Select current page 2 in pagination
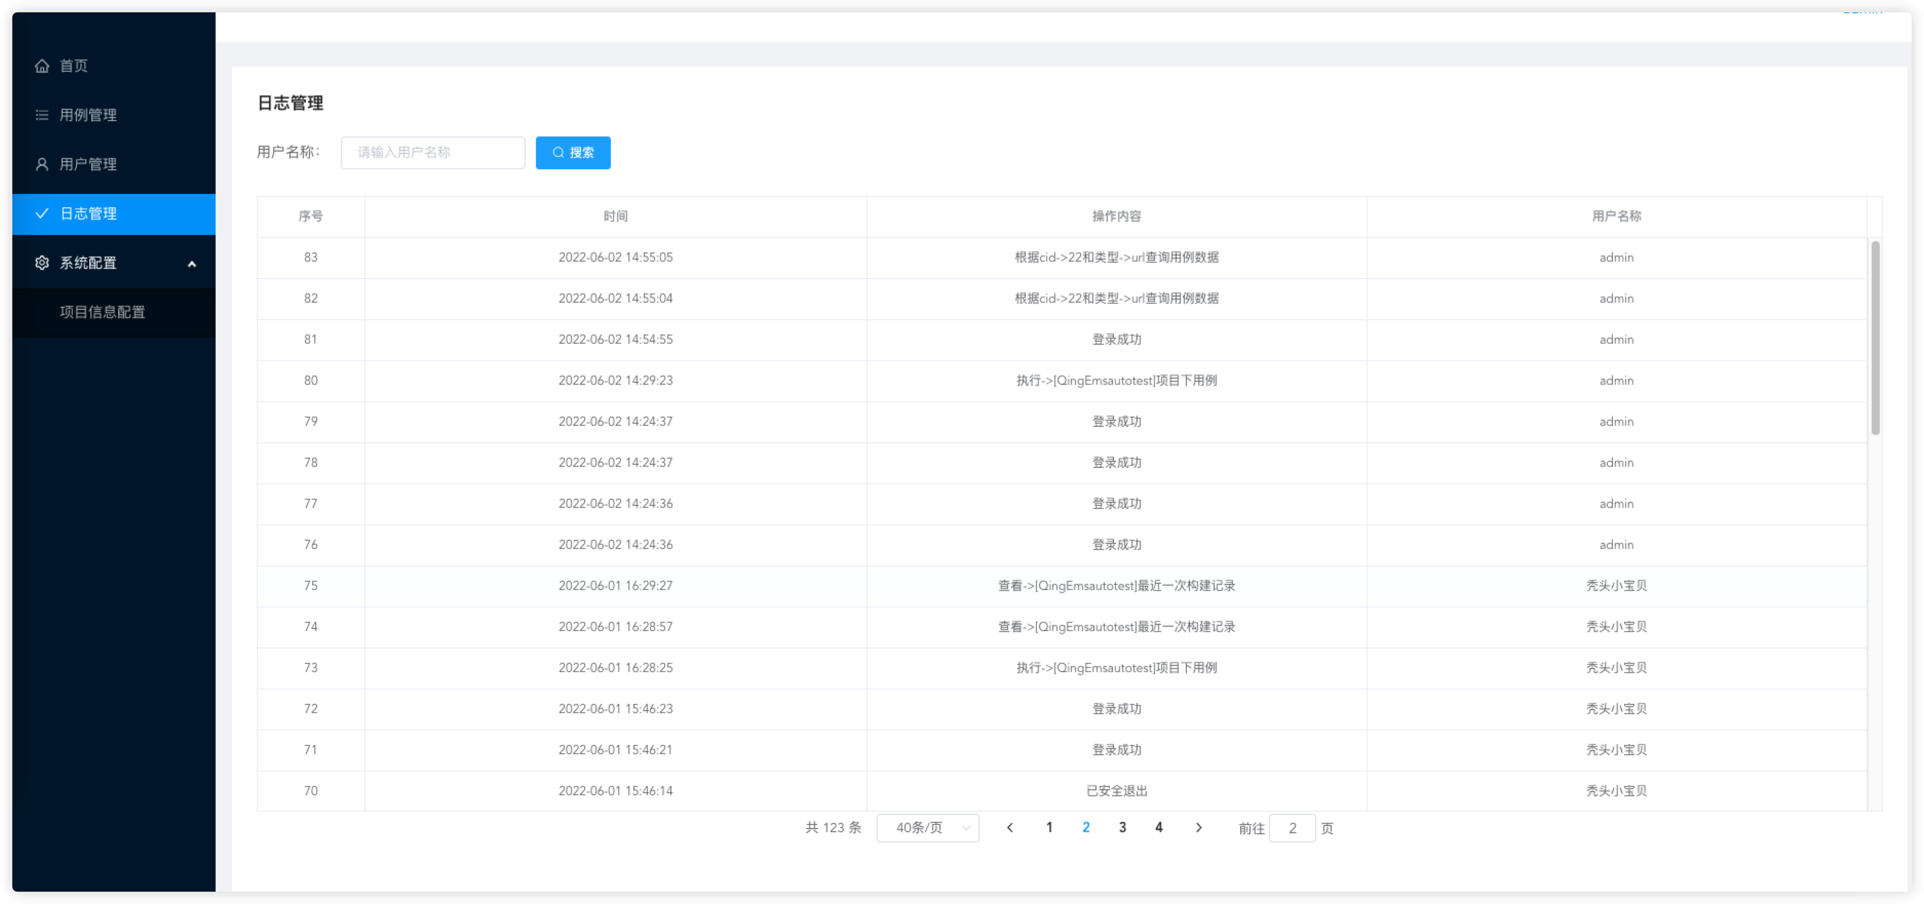The width and height of the screenshot is (1924, 904). click(1086, 827)
